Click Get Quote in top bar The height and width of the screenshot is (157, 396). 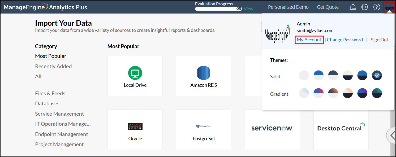(x=328, y=7)
